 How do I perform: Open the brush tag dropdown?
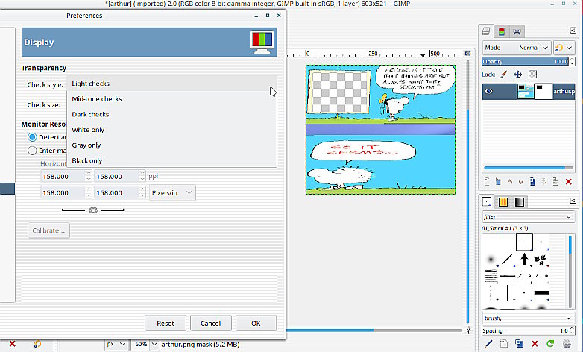click(527, 318)
